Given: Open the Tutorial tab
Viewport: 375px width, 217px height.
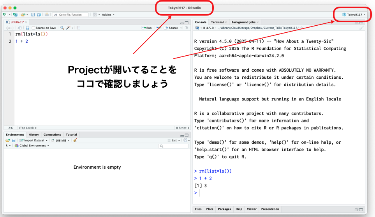Looking at the screenshot, I should tap(71, 134).
